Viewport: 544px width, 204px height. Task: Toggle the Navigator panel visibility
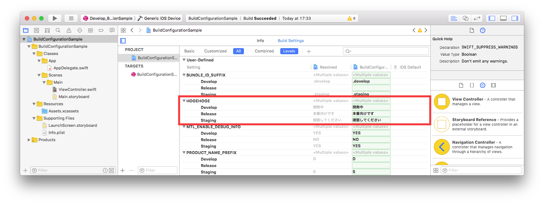[492, 18]
